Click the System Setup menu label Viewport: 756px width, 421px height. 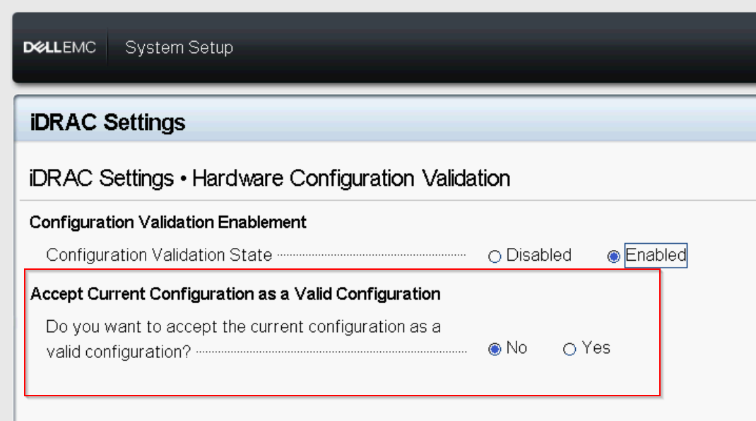[179, 47]
